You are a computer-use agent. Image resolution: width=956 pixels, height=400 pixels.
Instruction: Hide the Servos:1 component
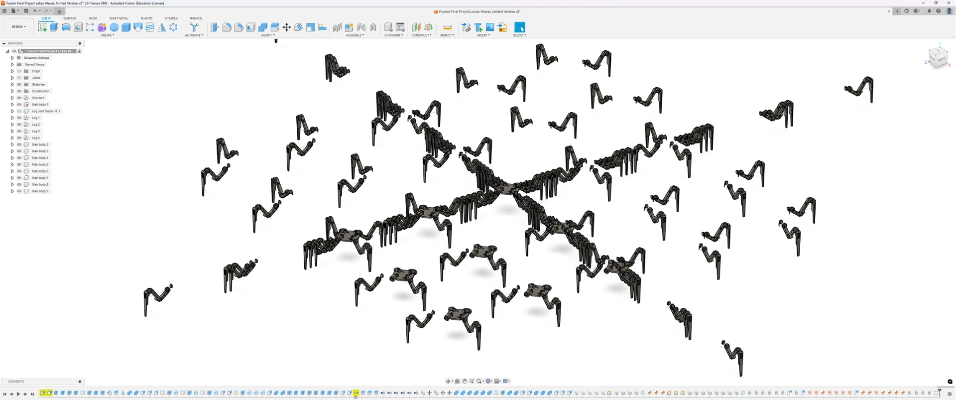[19, 98]
